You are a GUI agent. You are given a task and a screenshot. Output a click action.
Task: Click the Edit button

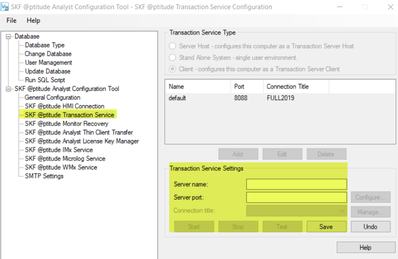[282, 154]
